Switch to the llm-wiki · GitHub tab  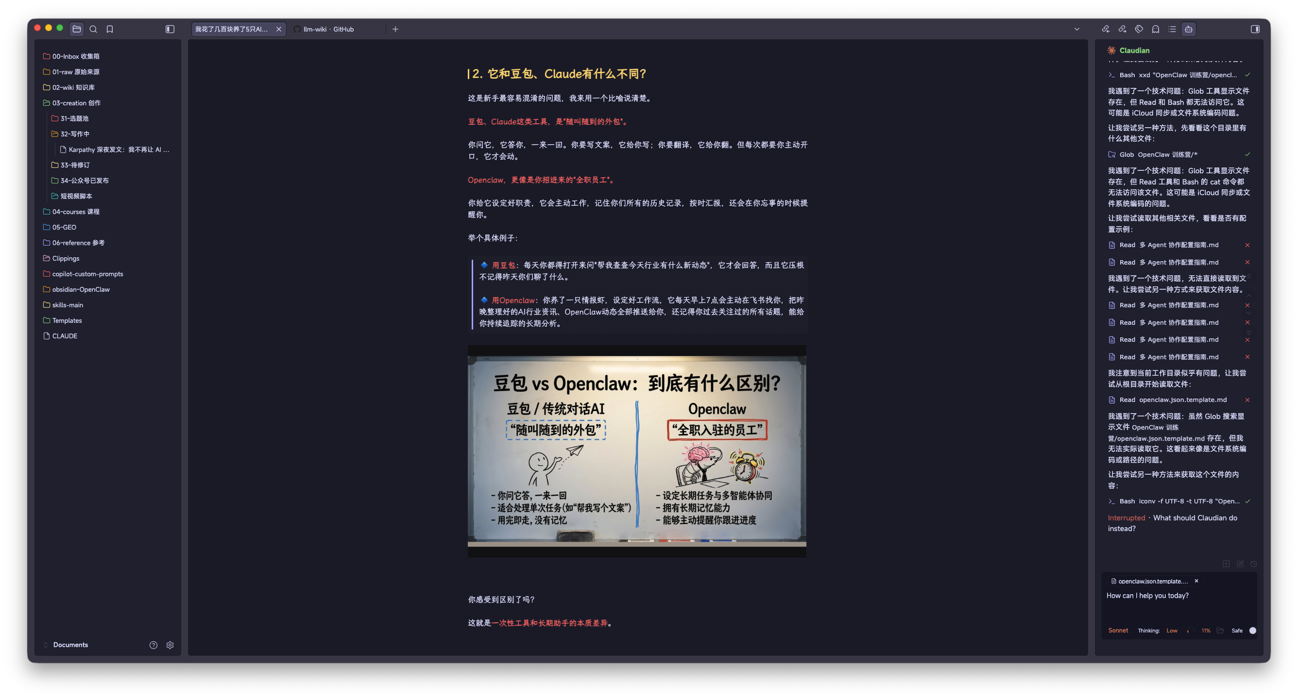(x=328, y=29)
